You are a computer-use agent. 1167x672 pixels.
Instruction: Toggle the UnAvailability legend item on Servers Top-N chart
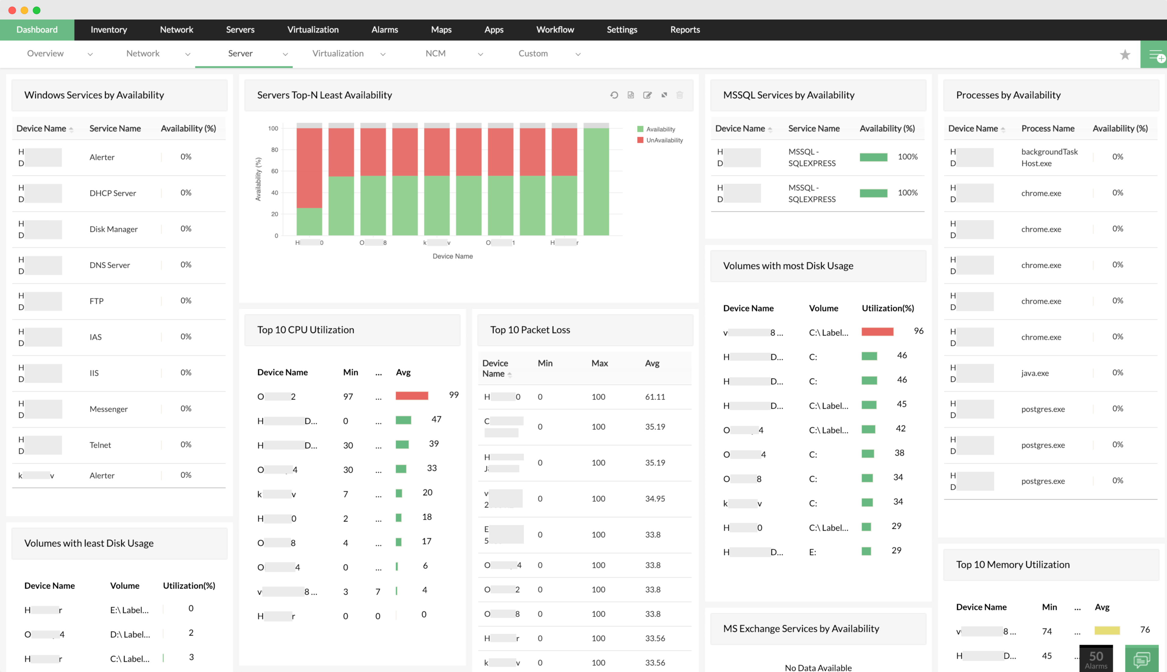[657, 140]
